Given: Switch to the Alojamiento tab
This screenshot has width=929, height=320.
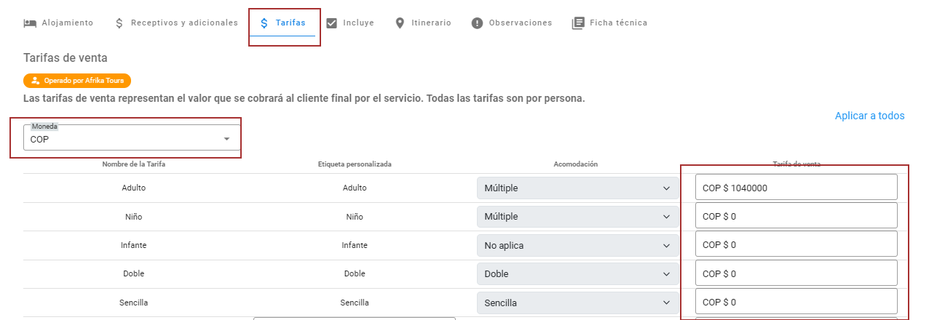Looking at the screenshot, I should click(67, 23).
